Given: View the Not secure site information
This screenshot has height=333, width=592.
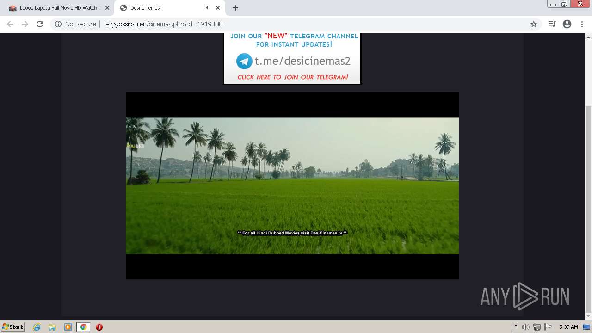Looking at the screenshot, I should (75, 24).
